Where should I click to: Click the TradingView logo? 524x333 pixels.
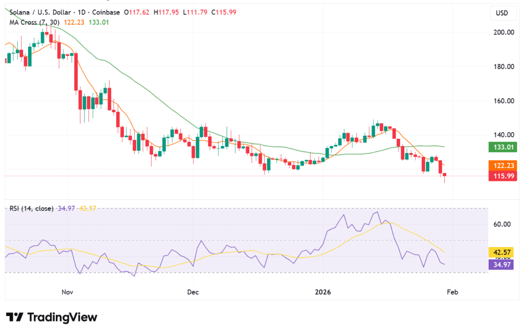tap(51, 317)
